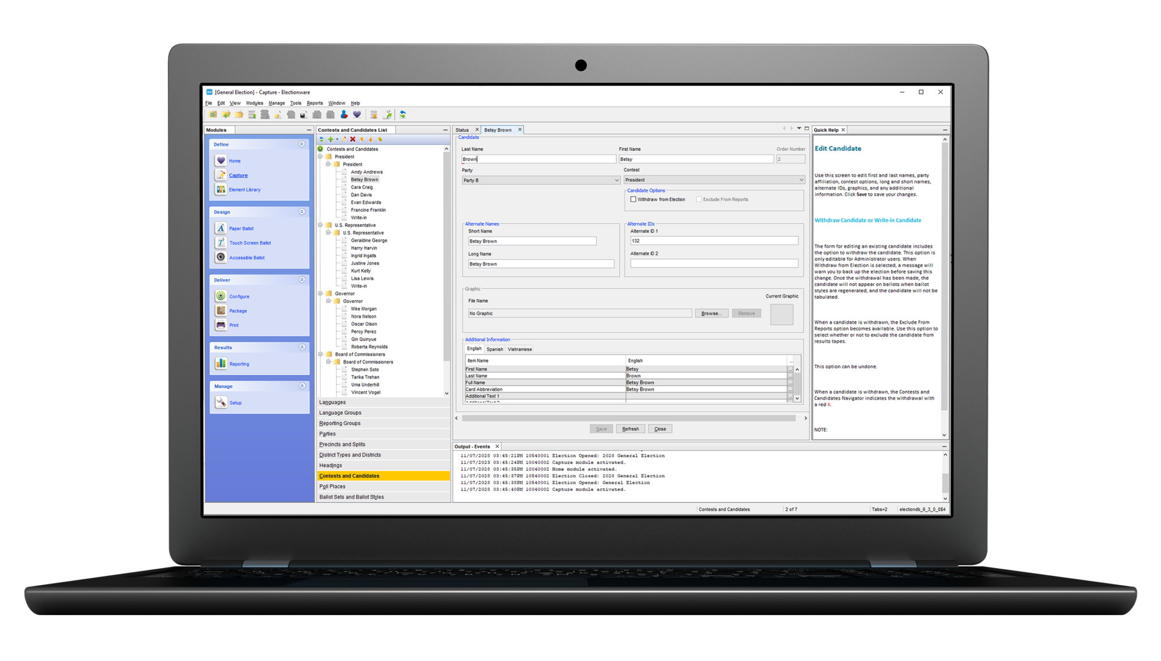
Task: Click the Browse button for candidate graphic
Action: (x=711, y=313)
